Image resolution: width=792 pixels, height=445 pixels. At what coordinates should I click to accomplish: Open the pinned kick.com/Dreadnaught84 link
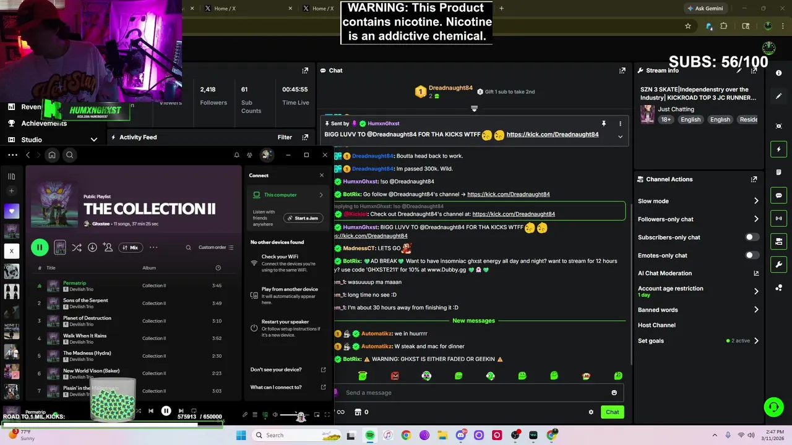coord(552,134)
